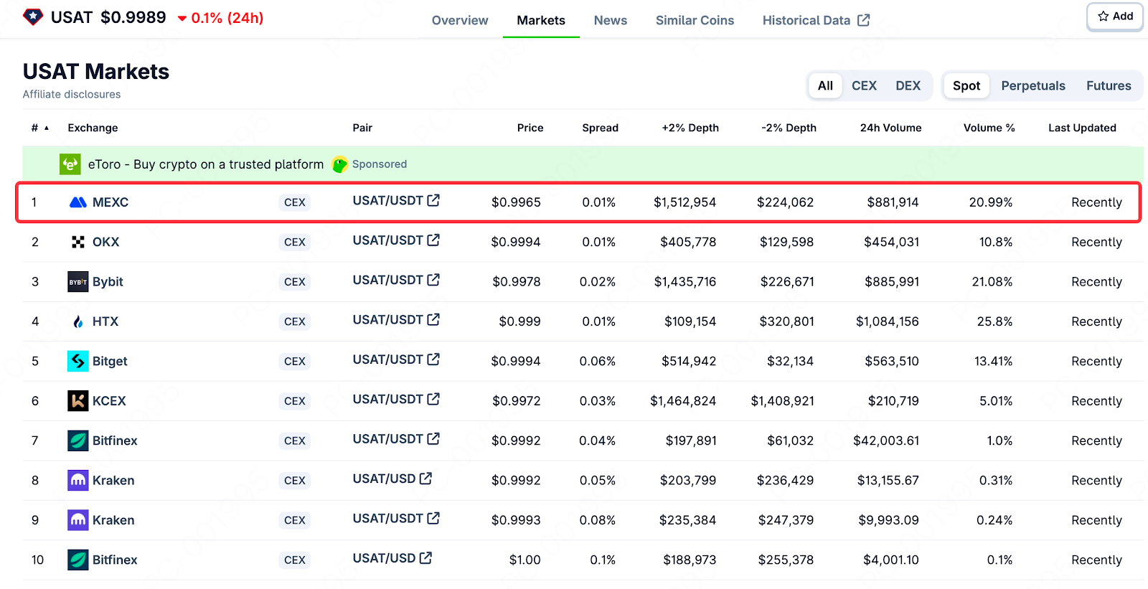Click the USAT coin logo in header

33,17
